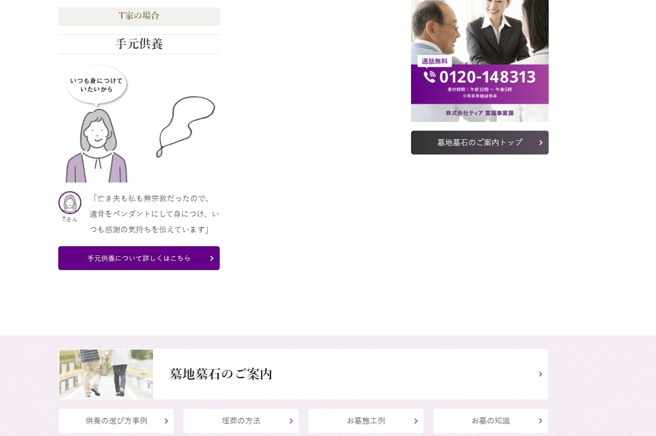Go to 墓地墓石のご案内トップ label
656x436 pixels.
479,143
